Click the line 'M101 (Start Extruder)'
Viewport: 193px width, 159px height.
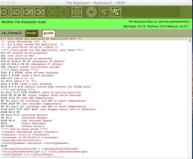point(23,123)
